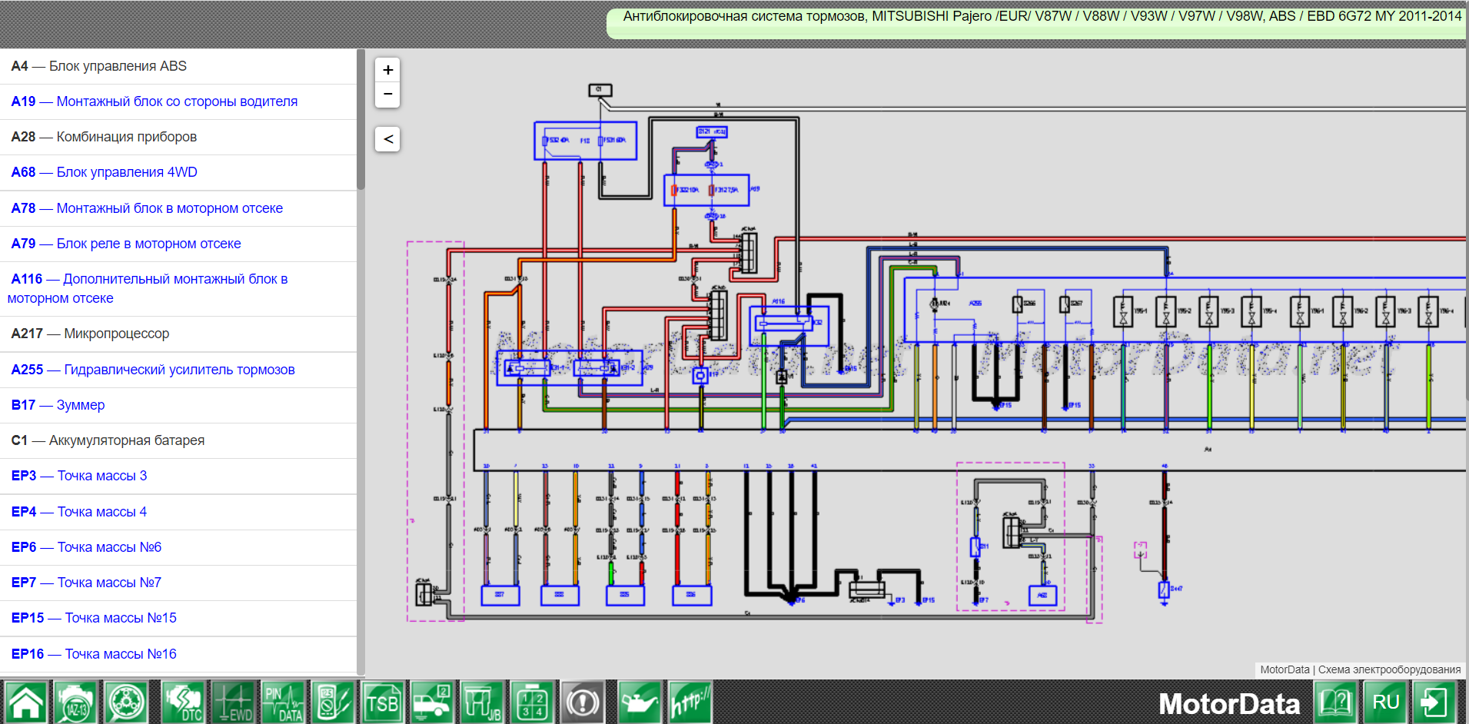Open the EWD wiring diagrams icon
1469x724 pixels.
click(233, 702)
